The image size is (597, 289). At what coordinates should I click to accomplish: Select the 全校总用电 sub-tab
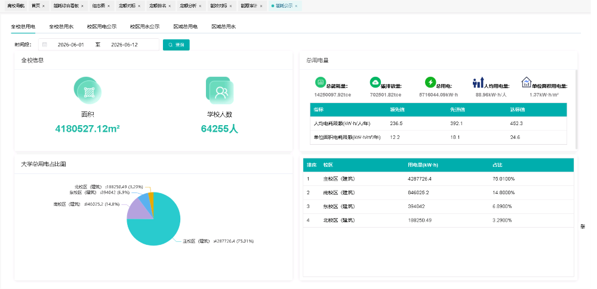[x=23, y=27]
